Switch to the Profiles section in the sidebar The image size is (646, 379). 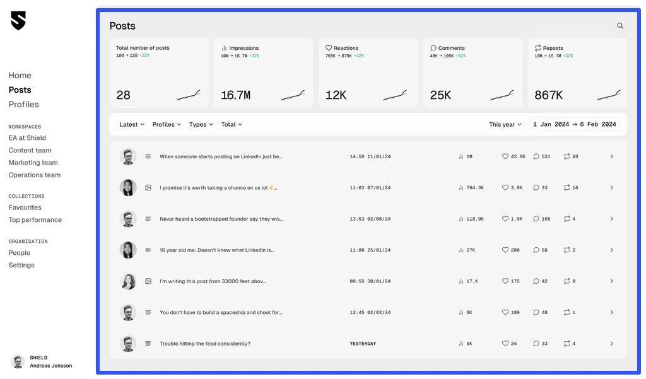[x=23, y=104]
